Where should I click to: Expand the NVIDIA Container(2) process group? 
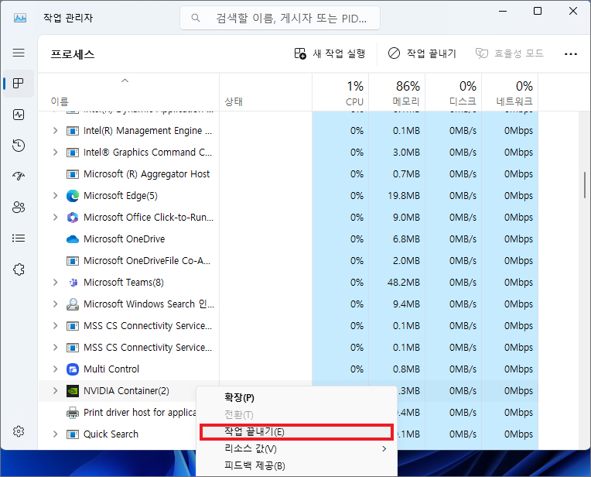pyautogui.click(x=56, y=390)
